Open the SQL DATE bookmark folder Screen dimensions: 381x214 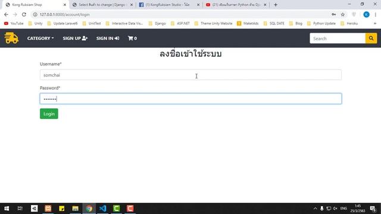pos(274,24)
